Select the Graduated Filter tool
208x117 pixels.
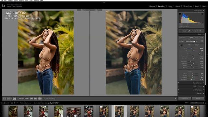[x=192, y=31]
